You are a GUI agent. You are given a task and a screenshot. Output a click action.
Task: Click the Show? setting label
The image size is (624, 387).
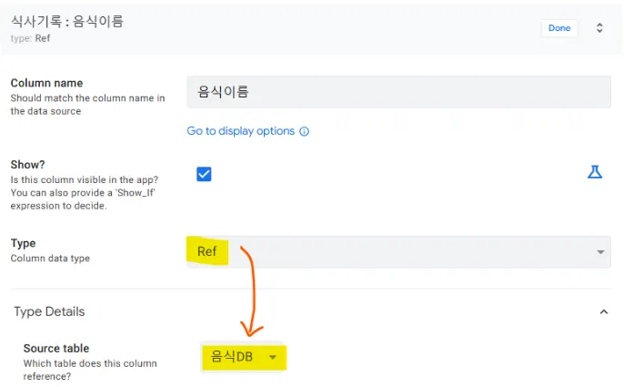[x=28, y=165]
